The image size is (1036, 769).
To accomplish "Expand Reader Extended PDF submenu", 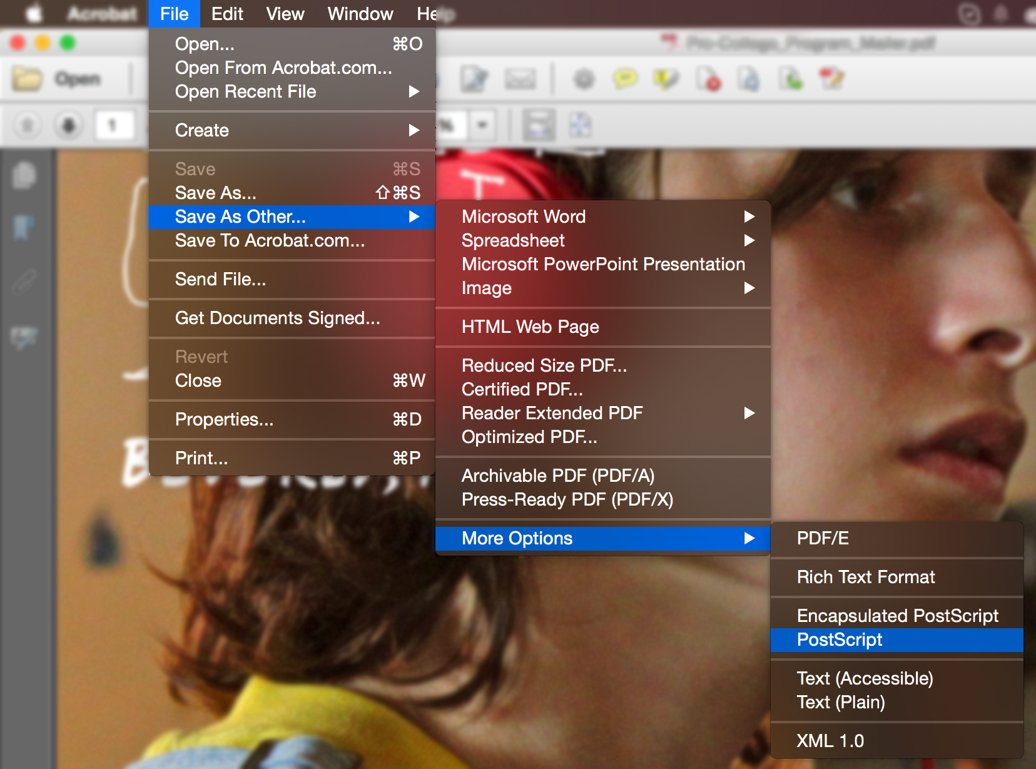I will [603, 413].
